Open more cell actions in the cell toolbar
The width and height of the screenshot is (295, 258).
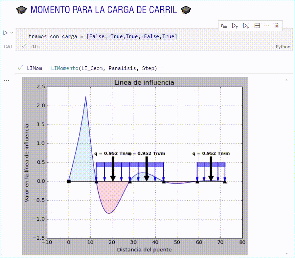coord(267,26)
